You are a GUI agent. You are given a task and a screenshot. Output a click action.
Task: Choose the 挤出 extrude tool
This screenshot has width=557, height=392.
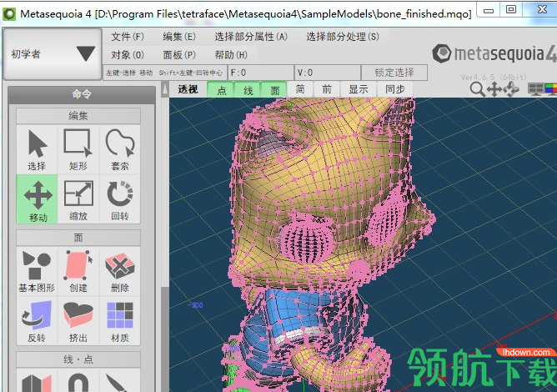coord(78,321)
